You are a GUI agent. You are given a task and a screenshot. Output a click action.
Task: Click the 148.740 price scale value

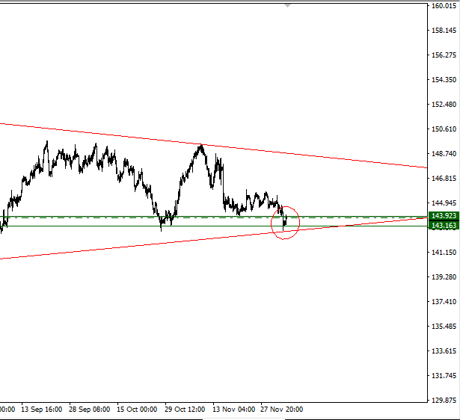point(444,154)
